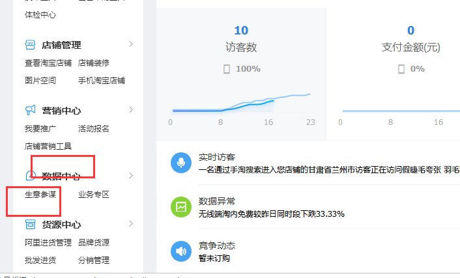Click the mobile icon beside 100%
Viewport: 460px width, 278px height.
[x=227, y=69]
